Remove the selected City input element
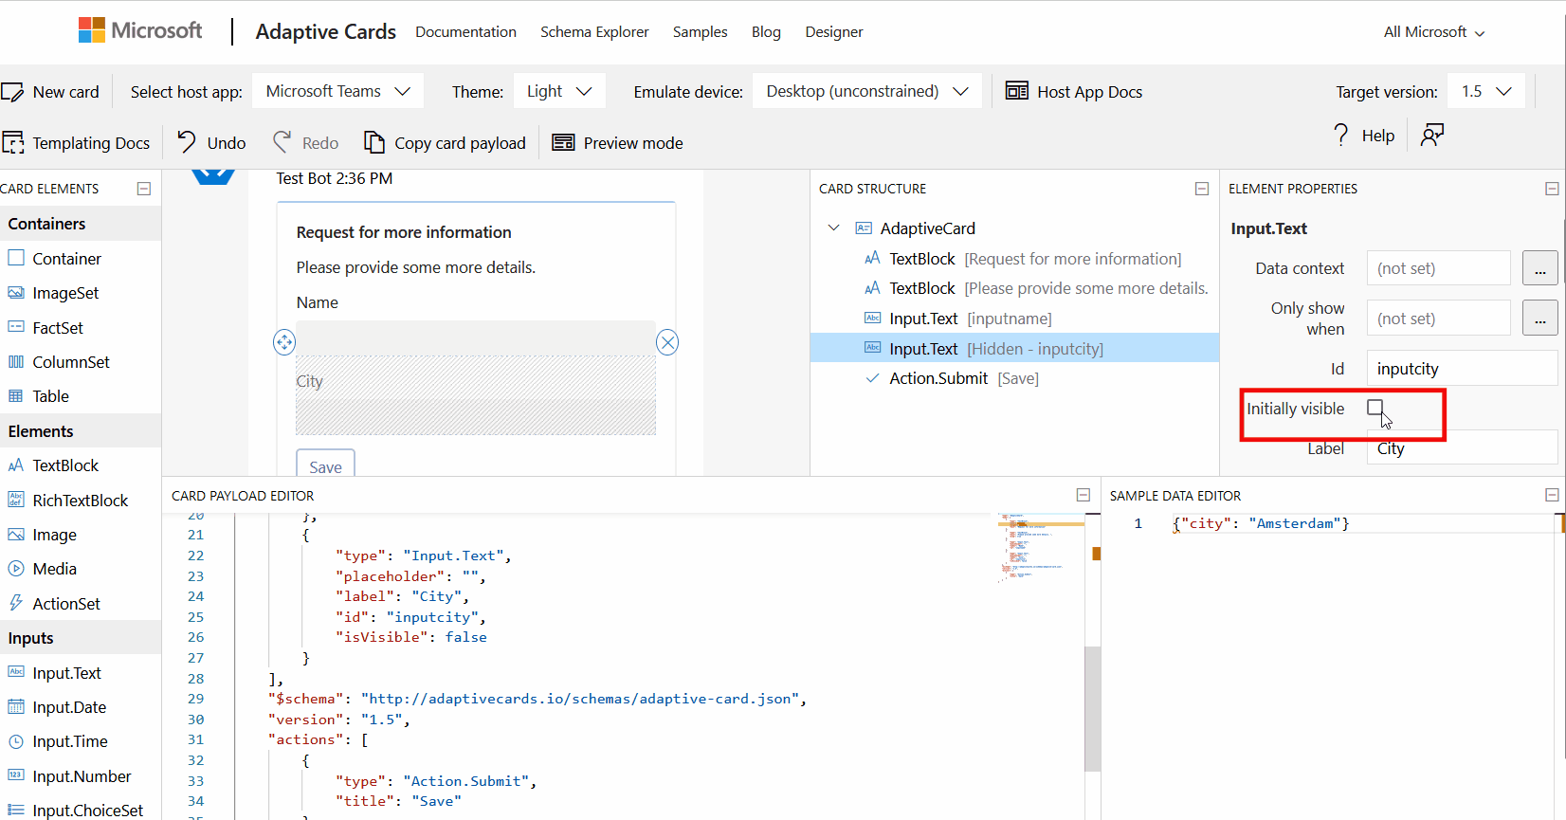The height and width of the screenshot is (820, 1566). [x=667, y=342]
